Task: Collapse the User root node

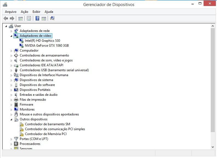Action: (6, 26)
